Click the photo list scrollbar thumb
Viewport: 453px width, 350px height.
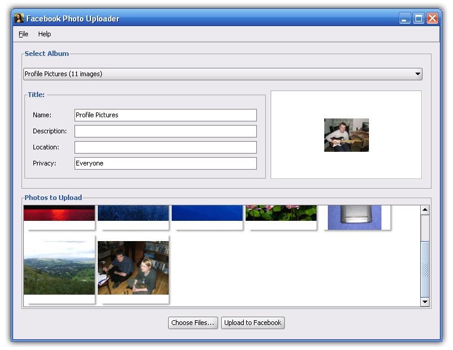425,269
